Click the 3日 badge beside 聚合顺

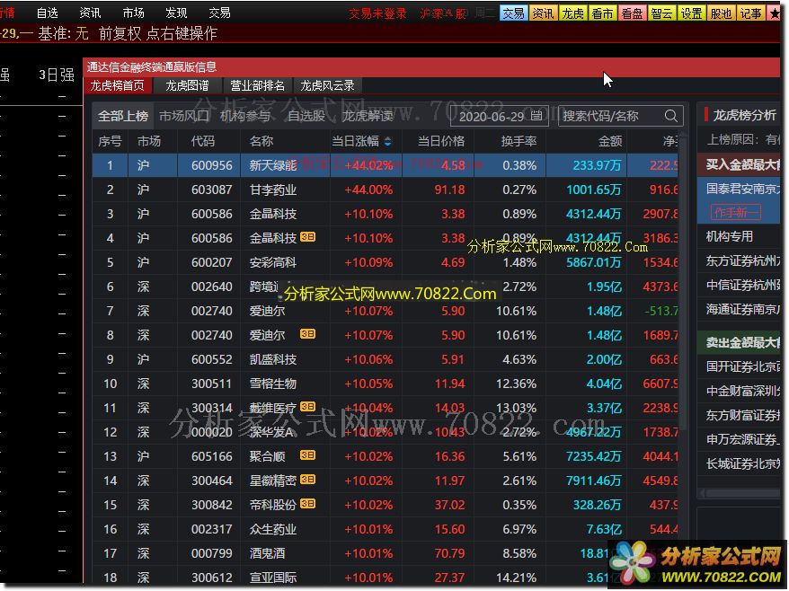tap(307, 455)
